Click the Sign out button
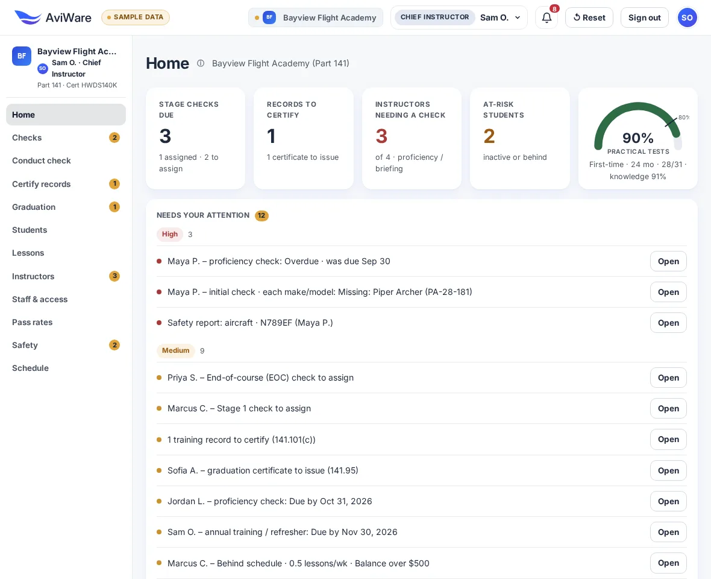The height and width of the screenshot is (579, 711). click(644, 17)
